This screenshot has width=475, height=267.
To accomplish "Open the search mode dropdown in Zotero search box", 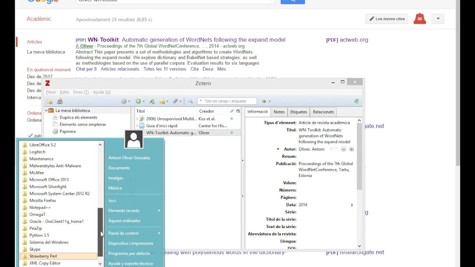I will coord(201,101).
